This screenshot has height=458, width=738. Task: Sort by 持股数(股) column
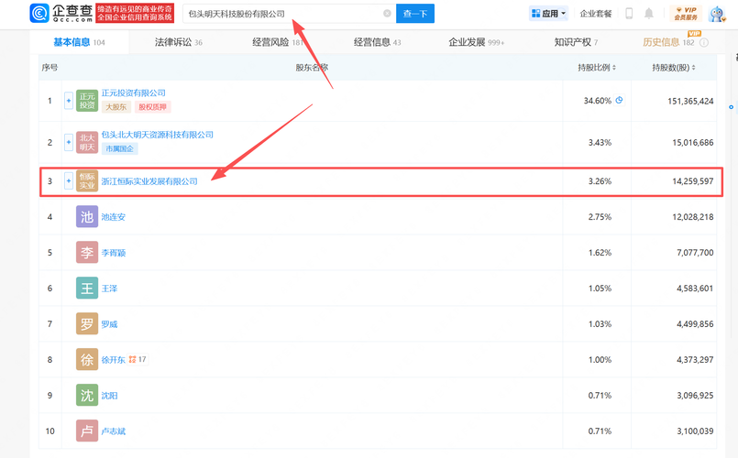tap(674, 68)
